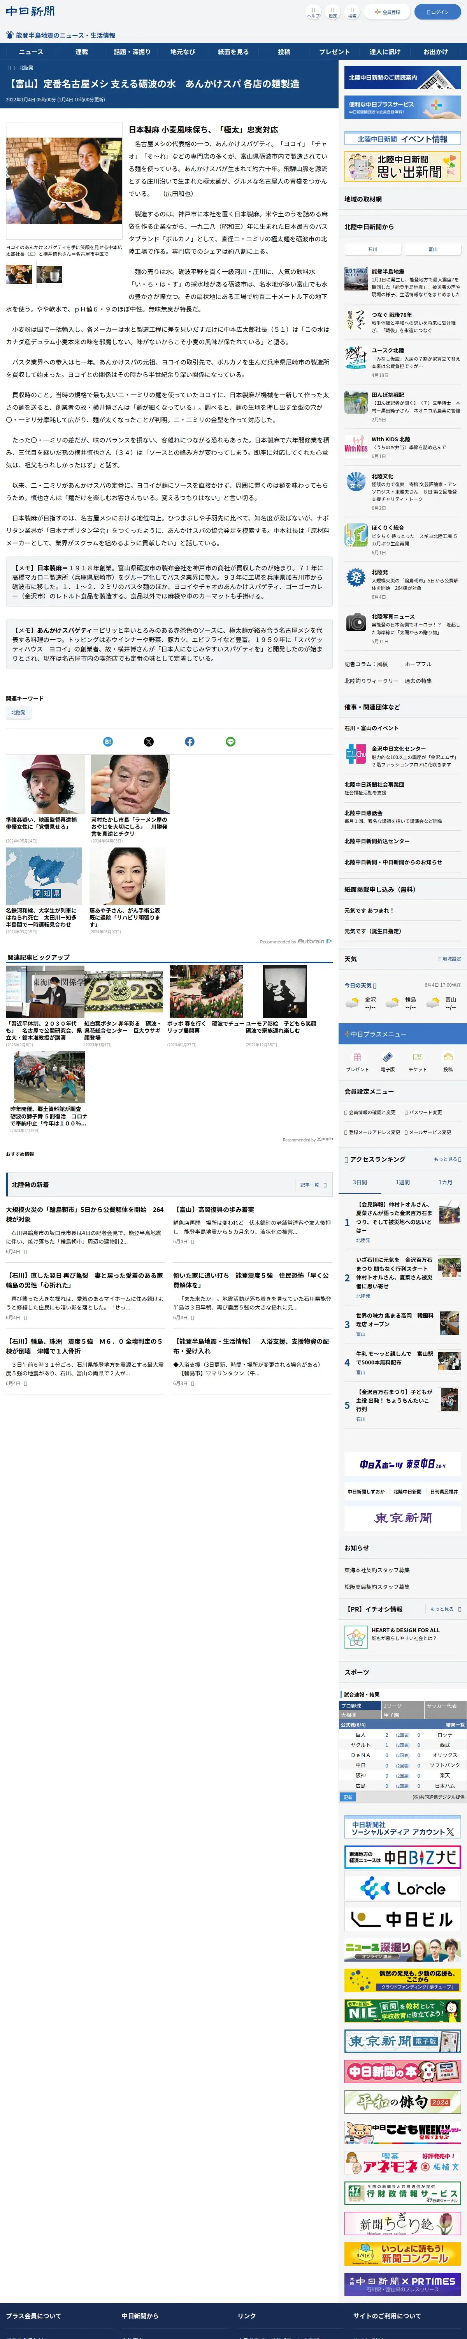The width and height of the screenshot is (467, 2339).
Task: Click the 富山 weather icon
Action: tap(432, 1003)
